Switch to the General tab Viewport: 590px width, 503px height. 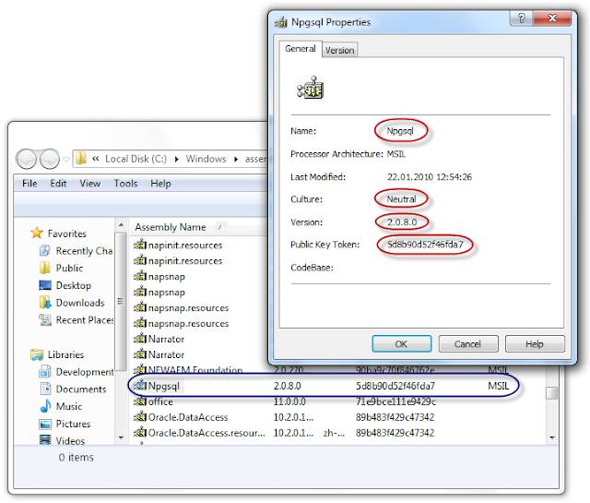[301, 49]
